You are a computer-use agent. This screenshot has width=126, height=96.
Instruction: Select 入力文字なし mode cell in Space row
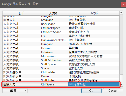[x=21, y=68]
